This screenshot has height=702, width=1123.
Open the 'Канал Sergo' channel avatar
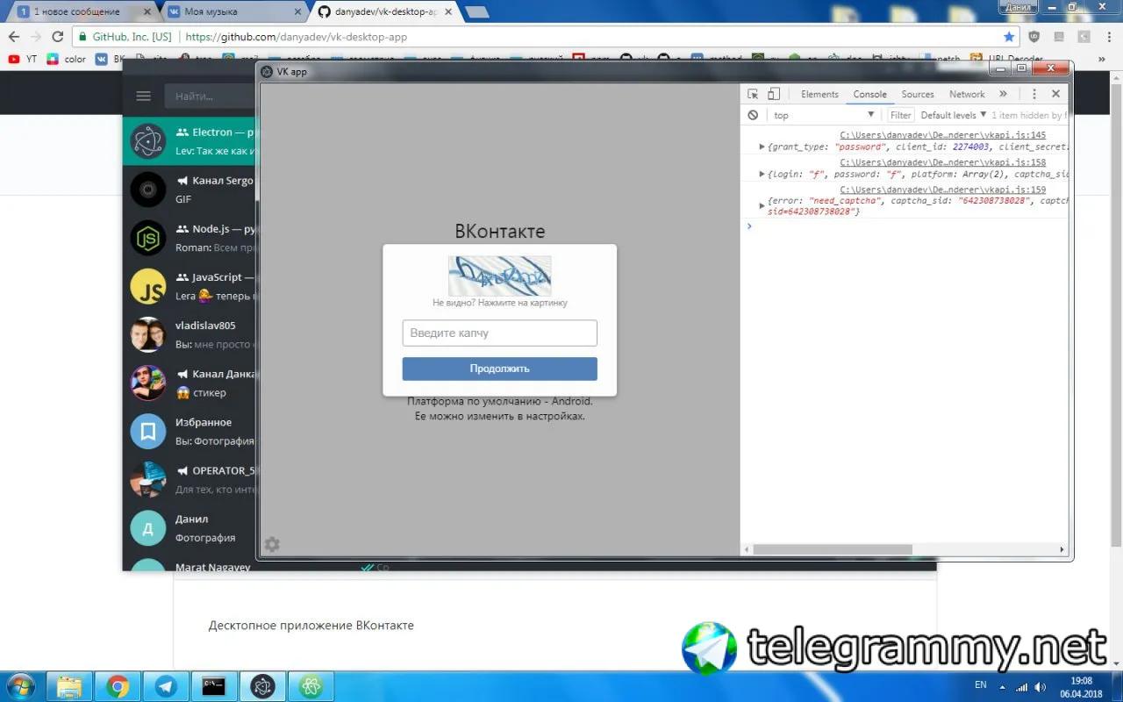click(148, 190)
